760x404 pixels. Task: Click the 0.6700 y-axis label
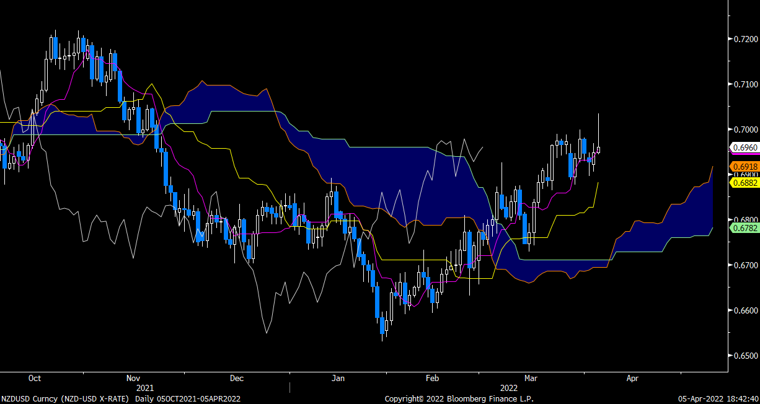tap(745, 265)
